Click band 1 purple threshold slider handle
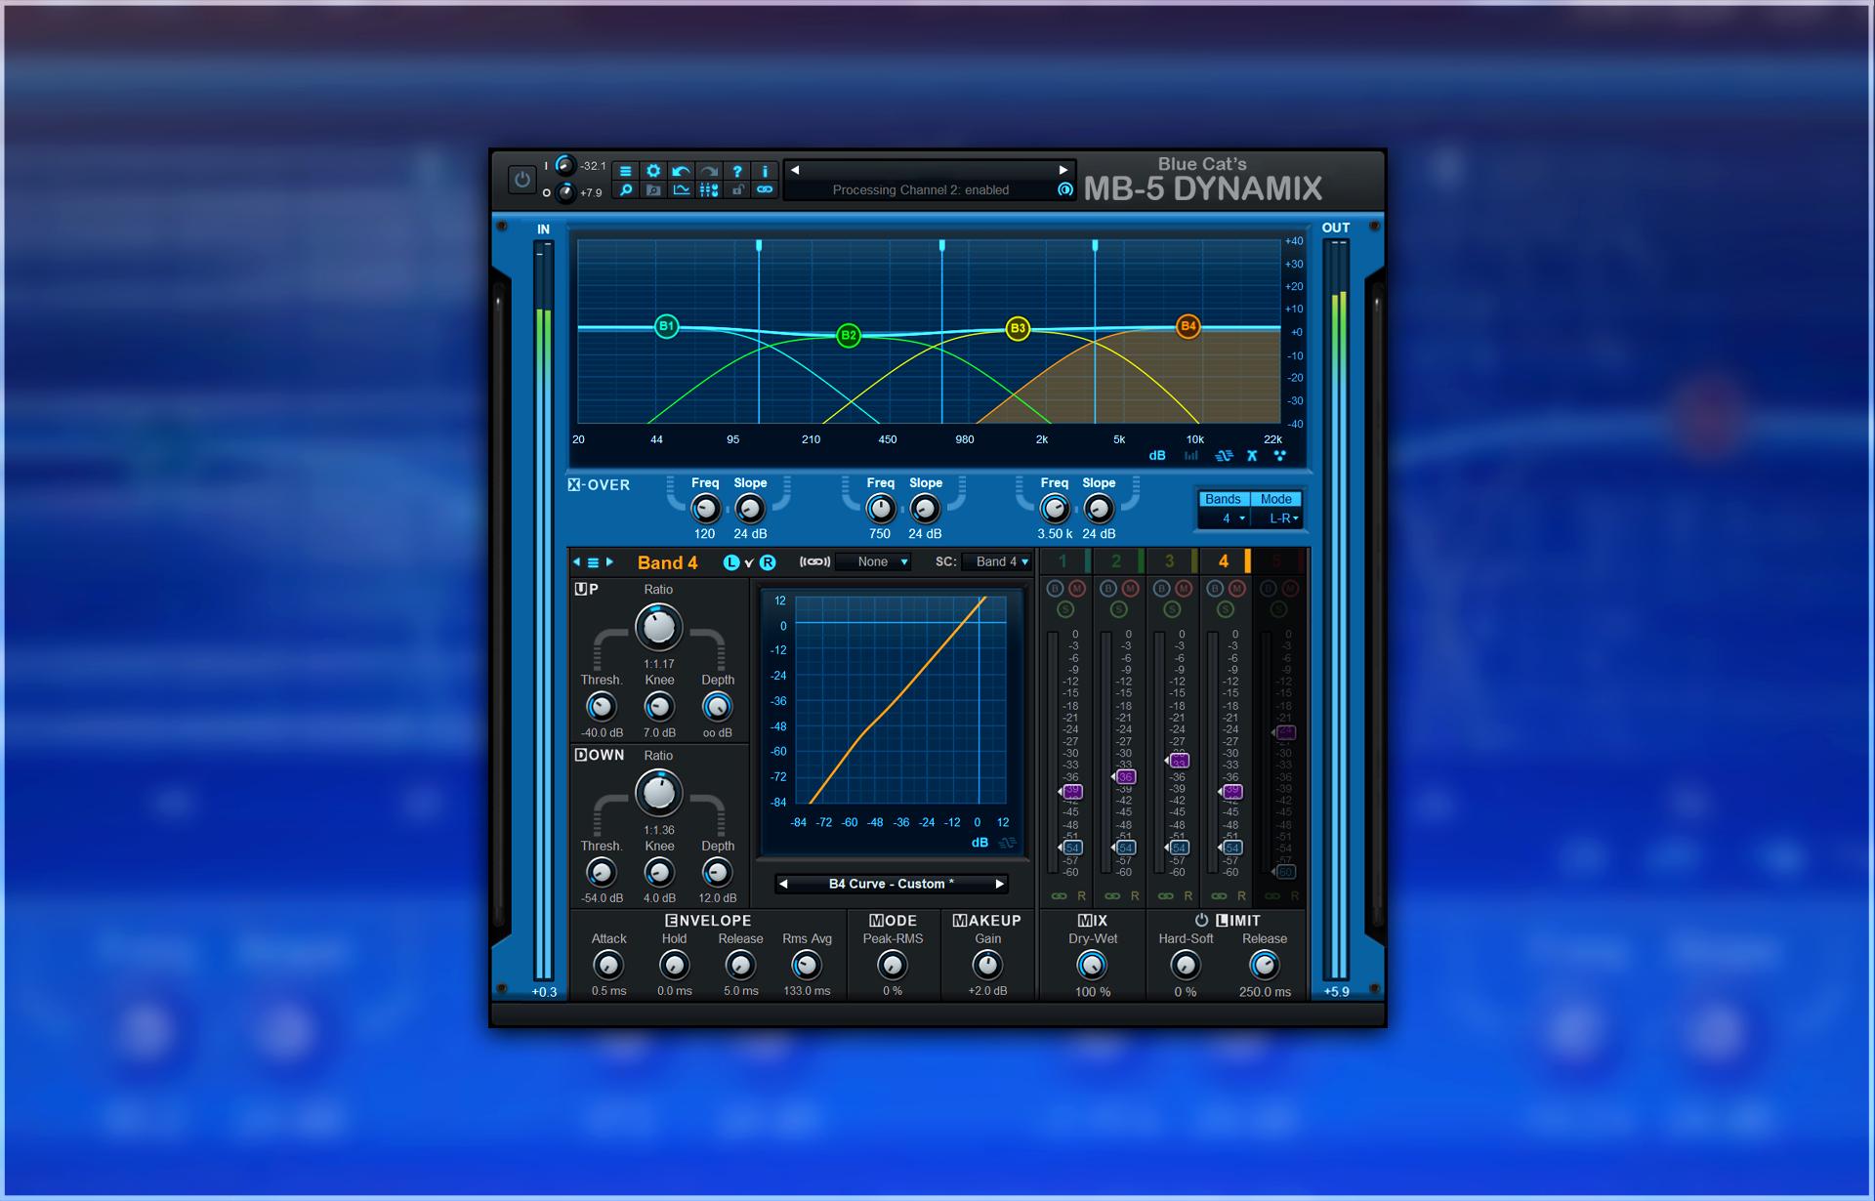The width and height of the screenshot is (1875, 1201). 1070,791
